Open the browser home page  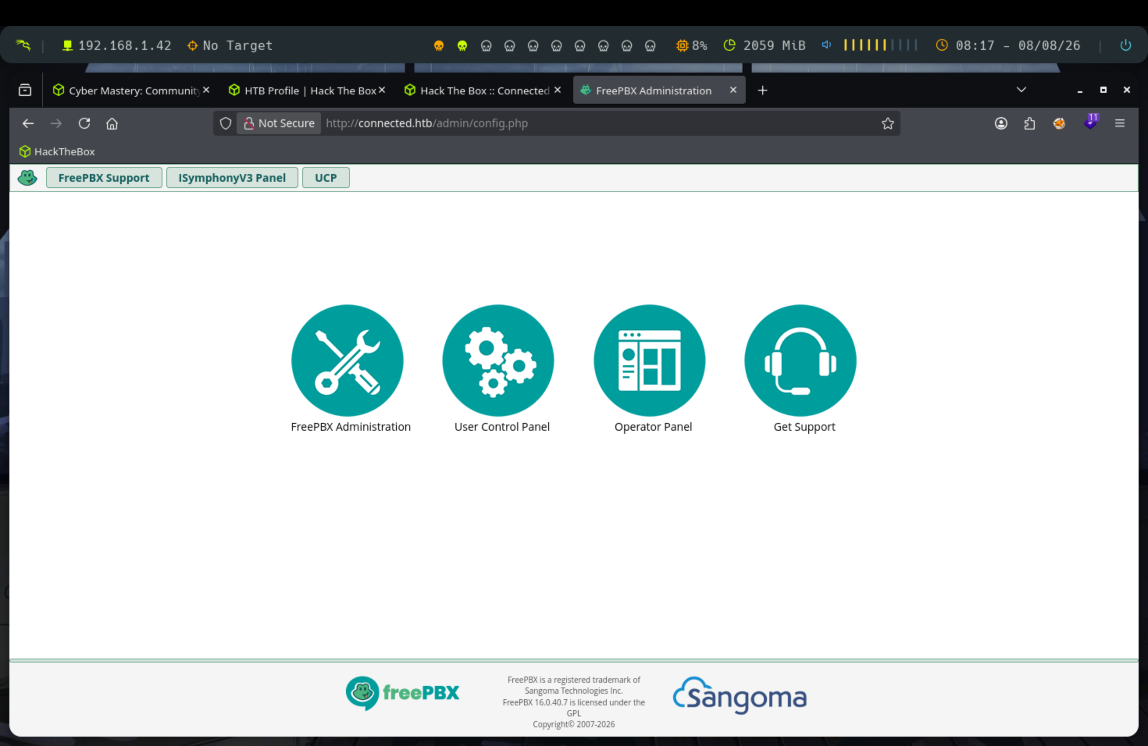click(112, 123)
